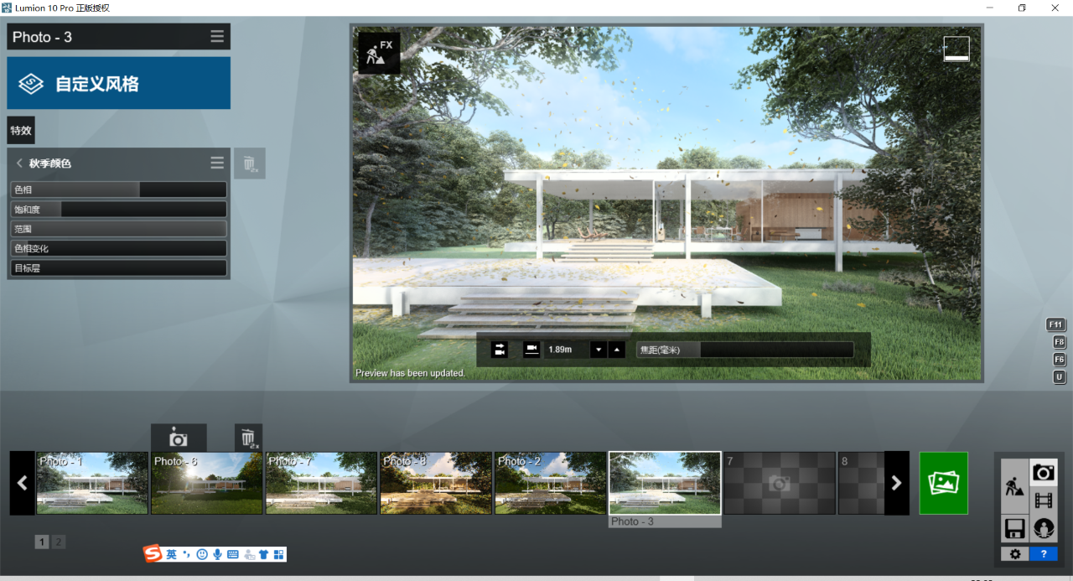Click the Build with FX icon in preview
The height and width of the screenshot is (581, 1073).
(379, 53)
